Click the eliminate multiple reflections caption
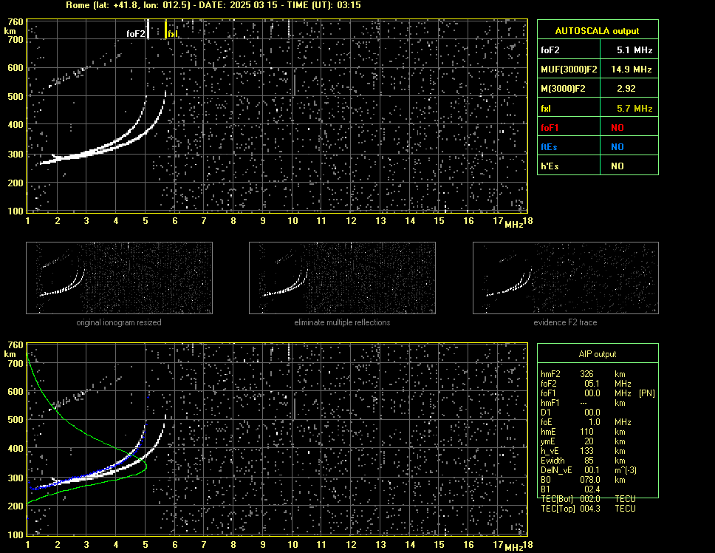Image resolution: width=715 pixels, height=553 pixels. click(342, 322)
